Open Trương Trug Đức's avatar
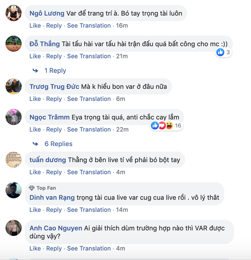This screenshot has width=251, height=260. point(14,86)
